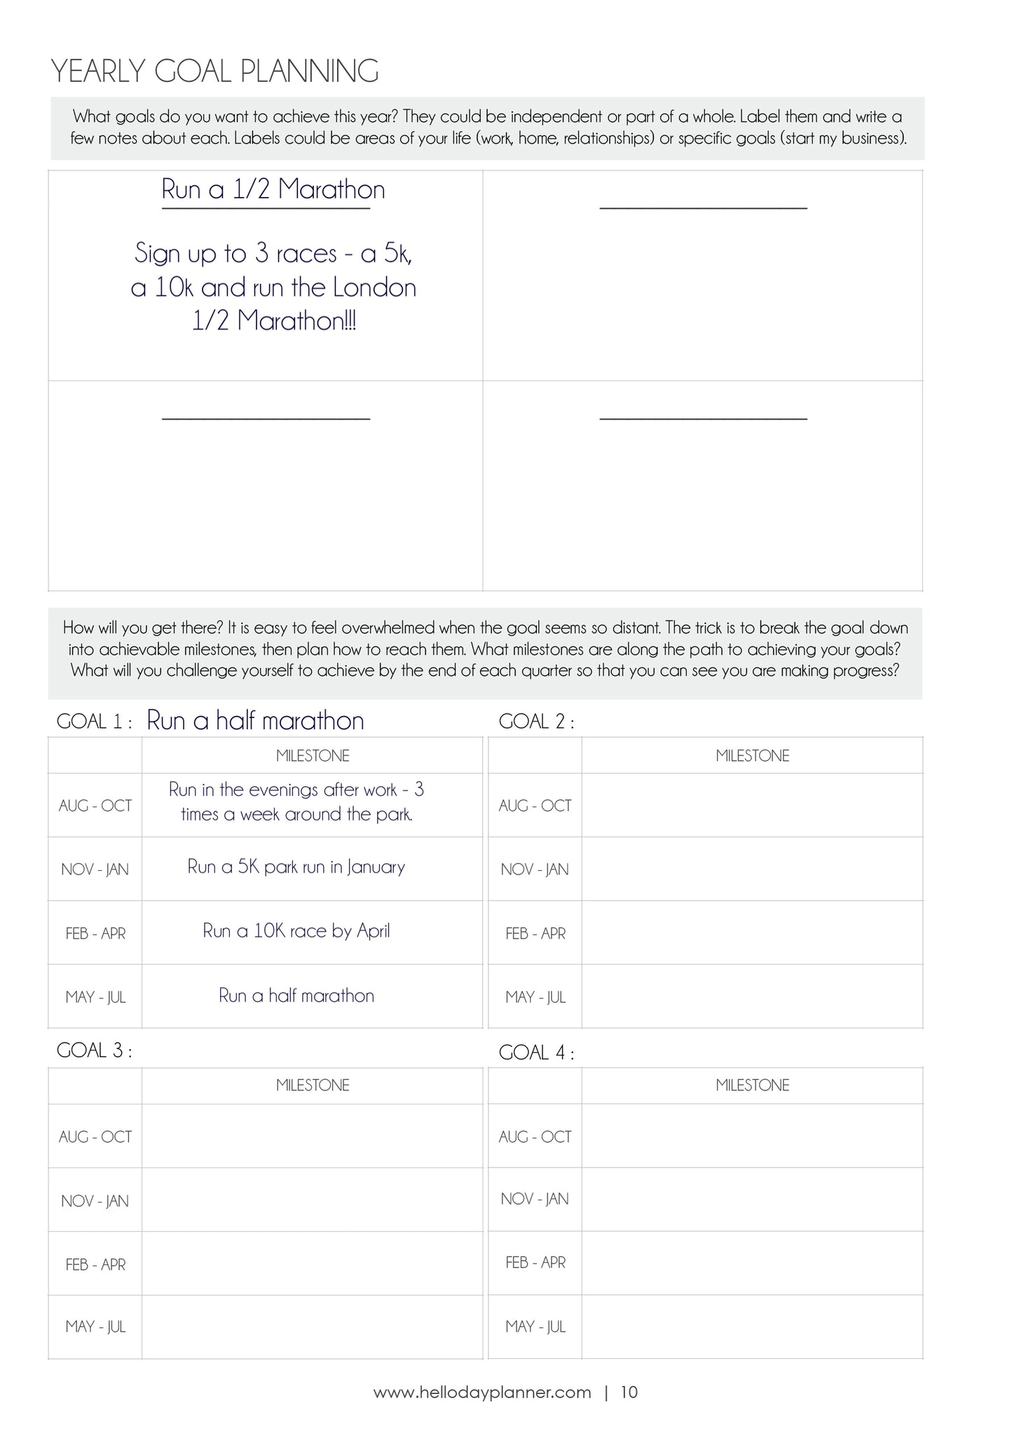Click the "YEARLY GOAL PLANNING" heading
The image size is (1012, 1436).
[x=215, y=72]
